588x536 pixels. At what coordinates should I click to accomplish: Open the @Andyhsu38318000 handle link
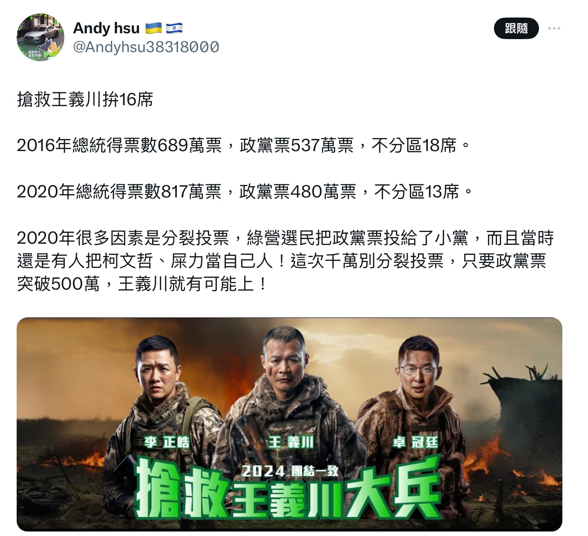pos(146,47)
